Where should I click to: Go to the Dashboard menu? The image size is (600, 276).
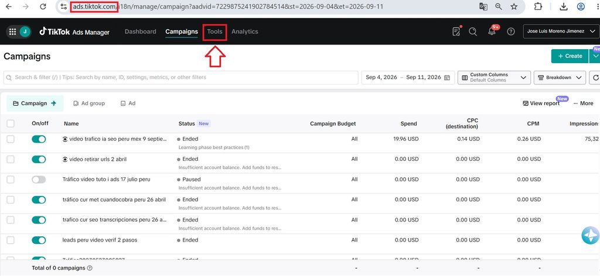[141, 32]
